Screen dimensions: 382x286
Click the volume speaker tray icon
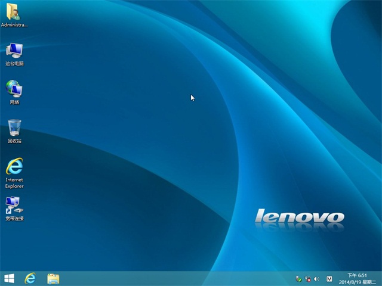(316, 279)
